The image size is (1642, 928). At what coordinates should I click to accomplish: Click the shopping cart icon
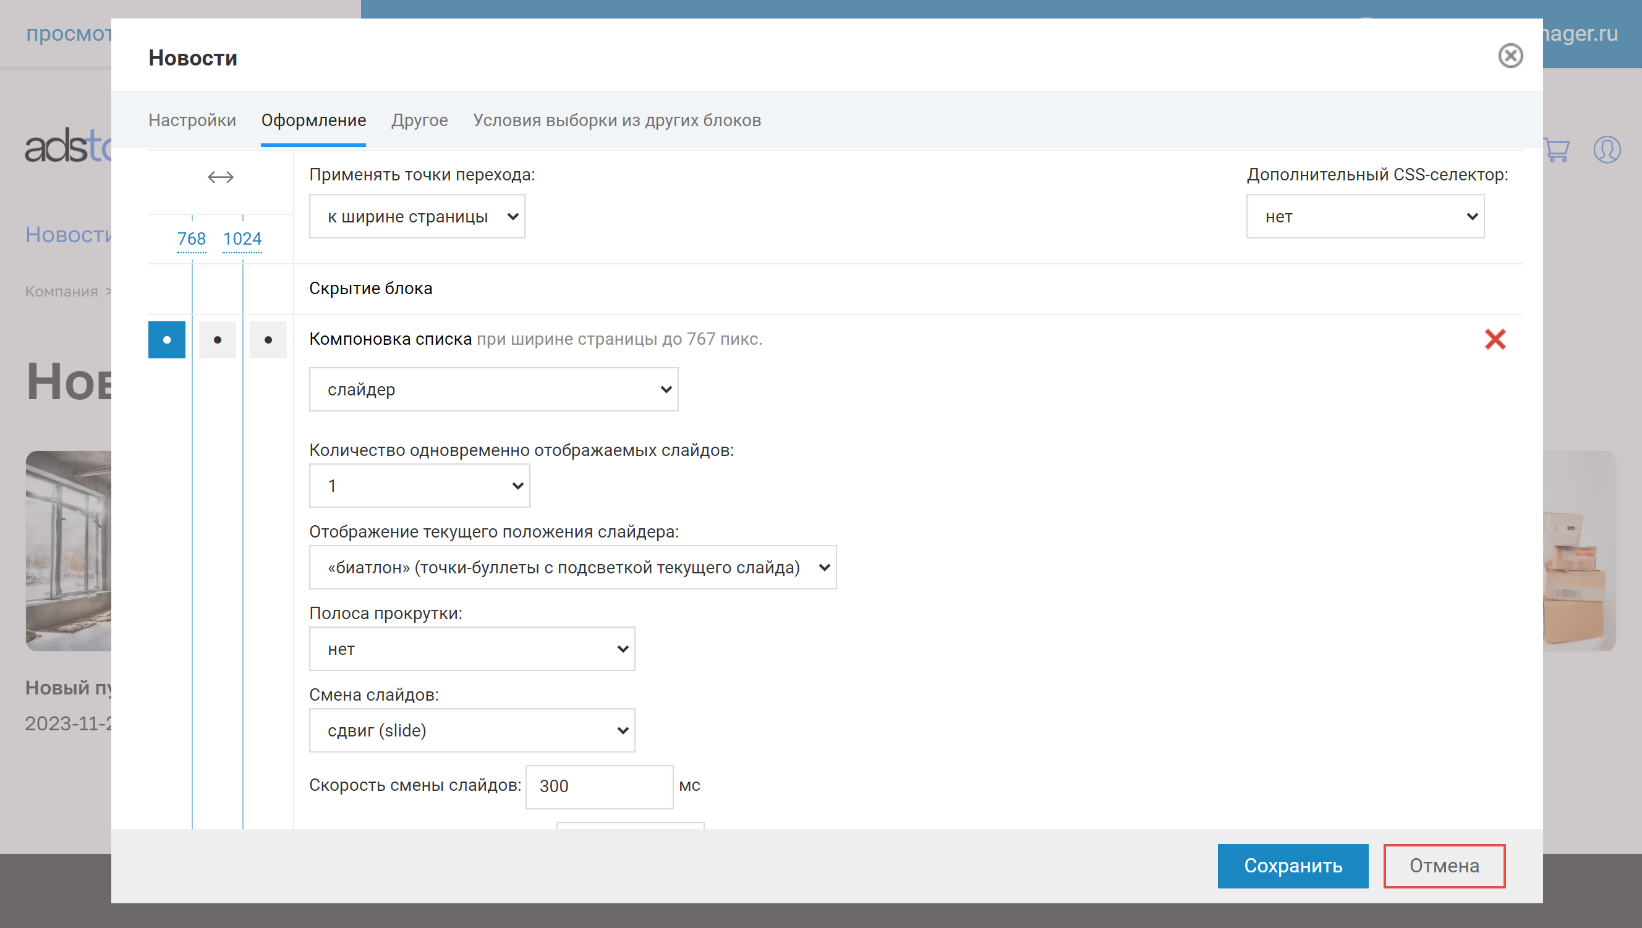tap(1556, 150)
